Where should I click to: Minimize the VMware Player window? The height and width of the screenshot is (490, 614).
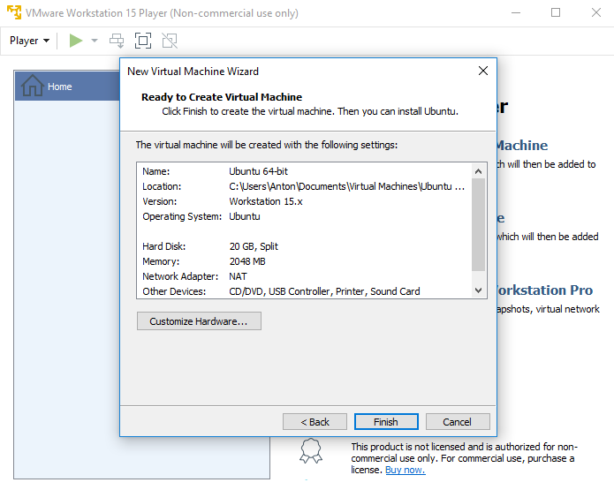pyautogui.click(x=516, y=12)
